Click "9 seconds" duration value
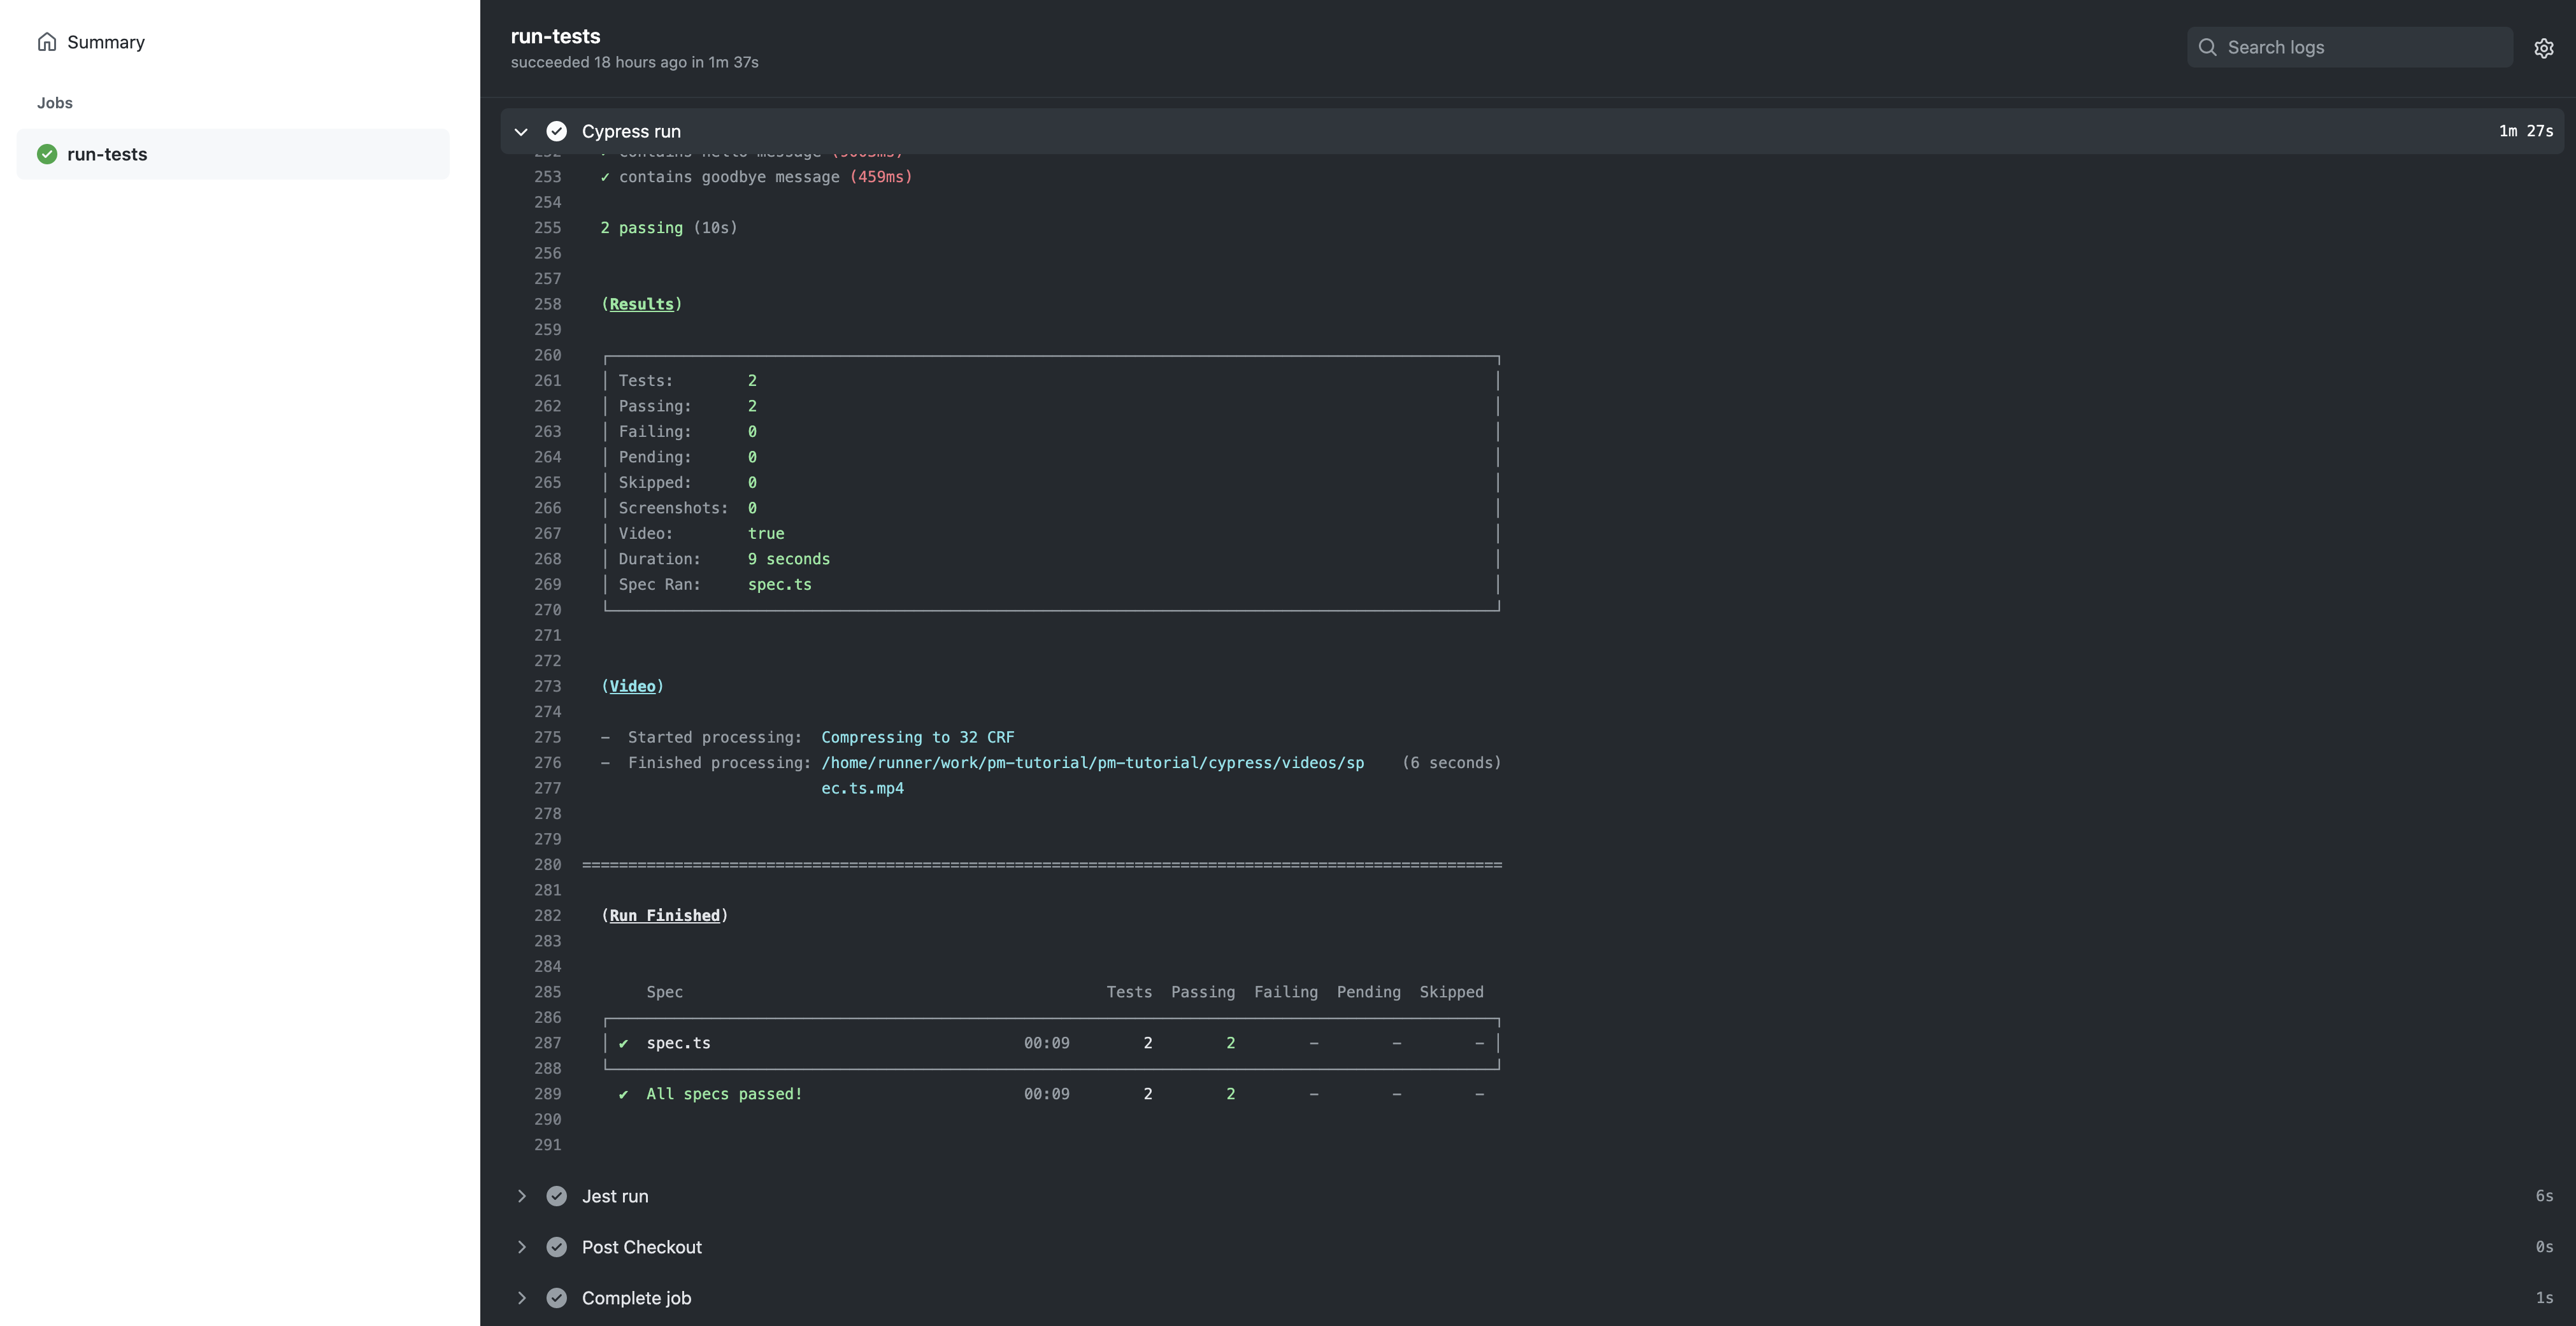Image resolution: width=2576 pixels, height=1326 pixels. (788, 559)
